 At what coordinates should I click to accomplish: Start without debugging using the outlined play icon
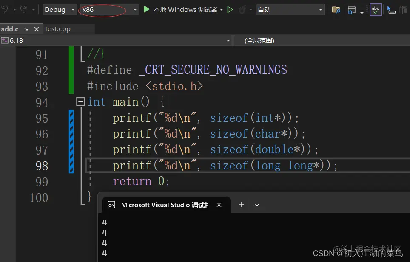[x=230, y=10]
